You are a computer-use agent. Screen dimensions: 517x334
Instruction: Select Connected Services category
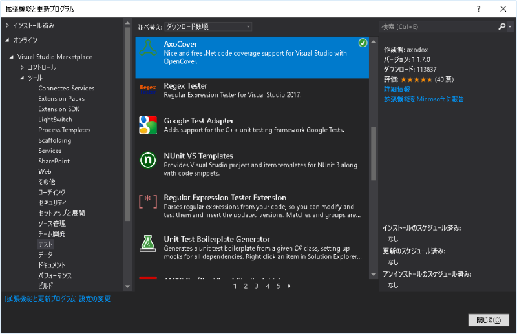pyautogui.click(x=67, y=89)
